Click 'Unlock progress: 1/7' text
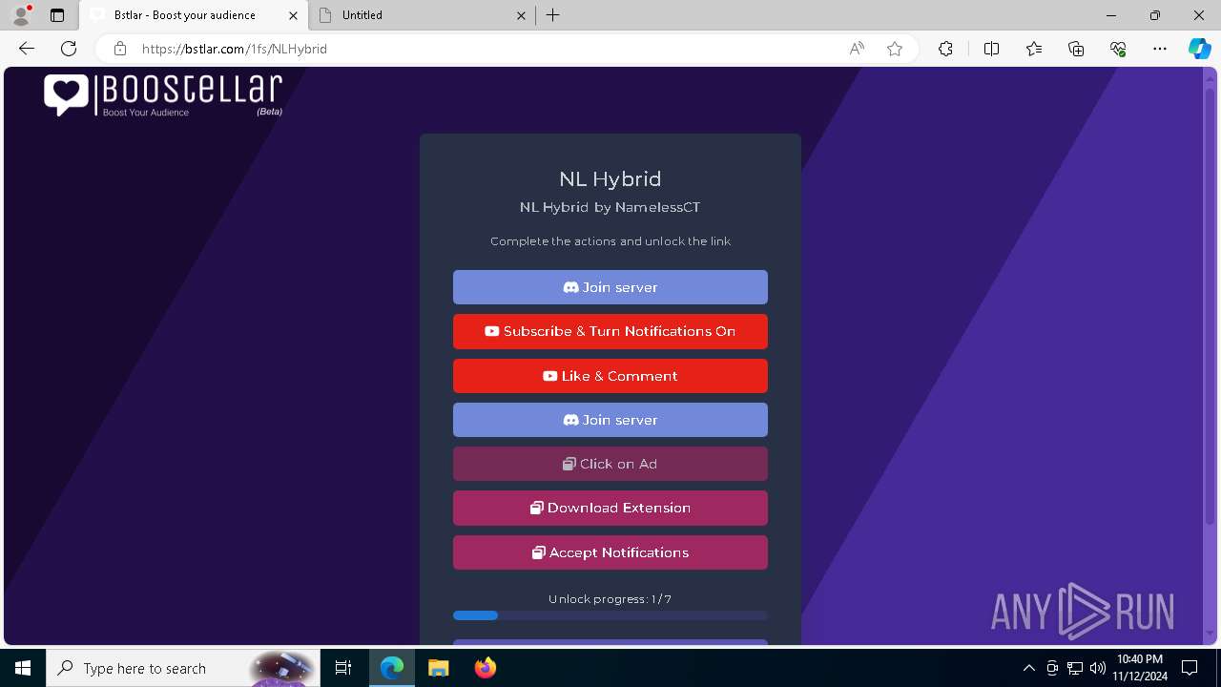1221x687 pixels. point(610,599)
